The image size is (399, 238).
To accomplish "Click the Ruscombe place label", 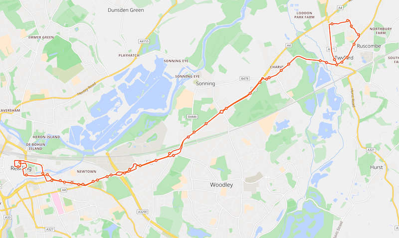I will 369,46.
